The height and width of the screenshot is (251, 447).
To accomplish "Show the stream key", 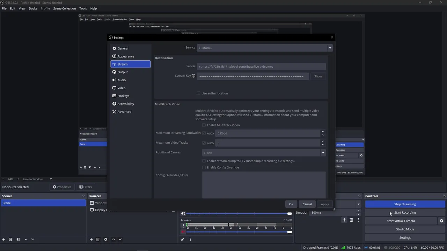I will 318,76.
